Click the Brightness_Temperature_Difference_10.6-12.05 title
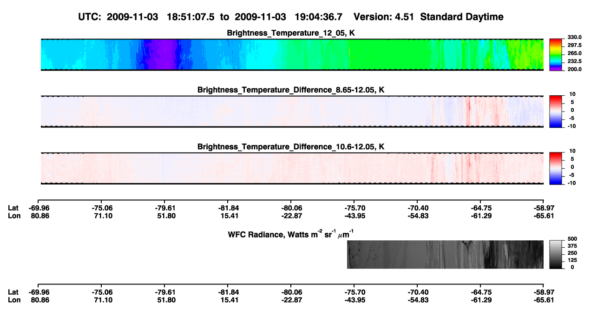Image resolution: width=604 pixels, height=310 pixels. tap(291, 146)
